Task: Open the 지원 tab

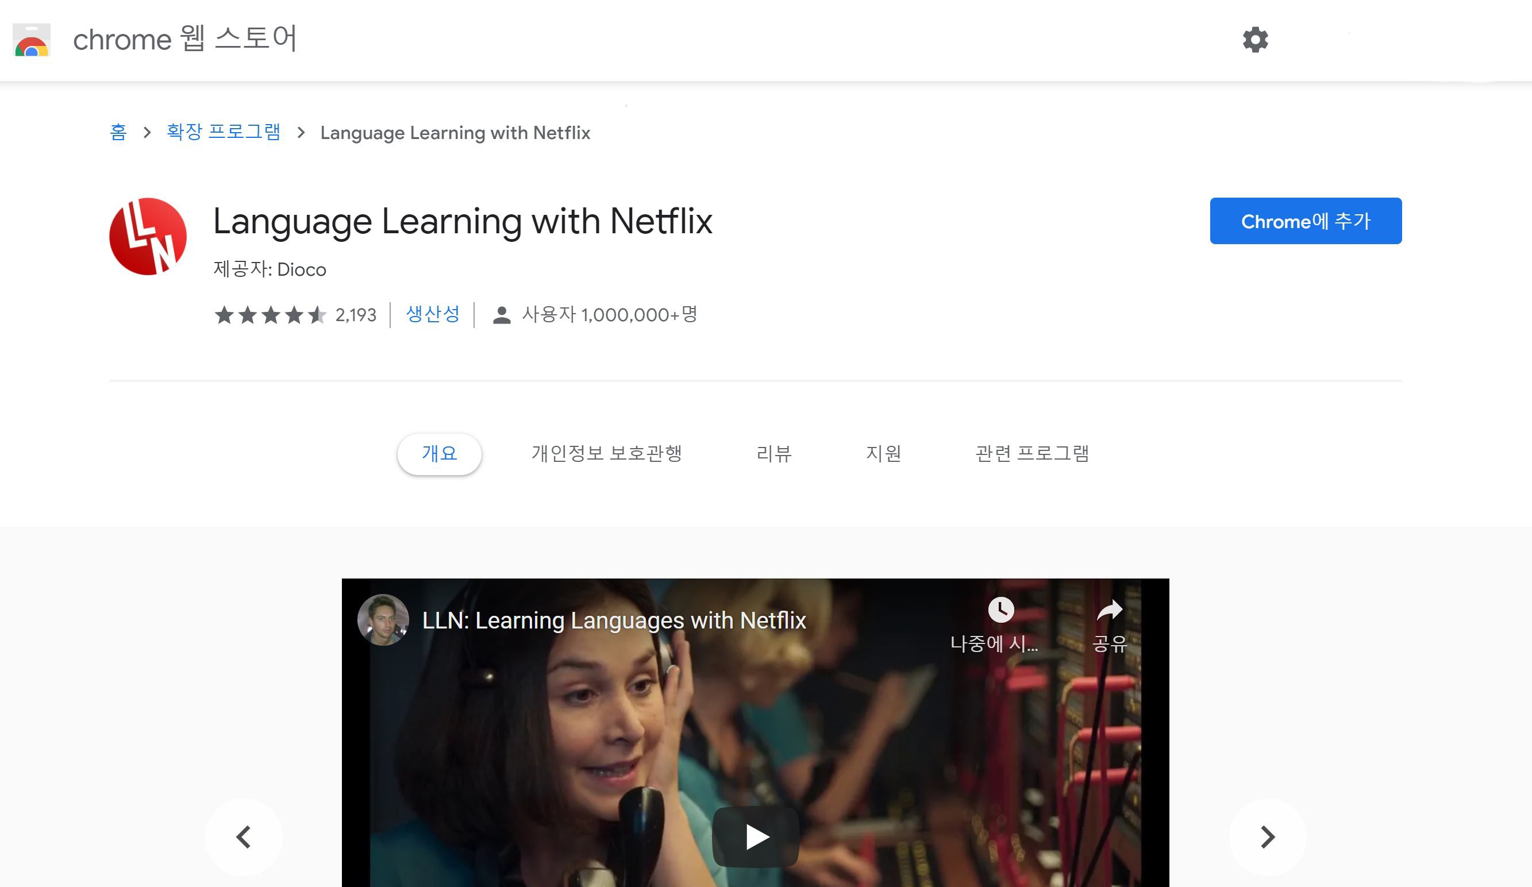Action: tap(883, 453)
